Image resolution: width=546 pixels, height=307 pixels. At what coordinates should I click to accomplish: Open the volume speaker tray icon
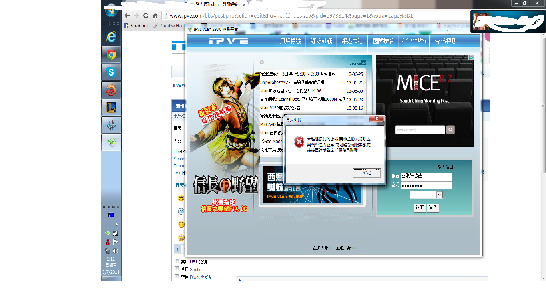click(x=115, y=251)
